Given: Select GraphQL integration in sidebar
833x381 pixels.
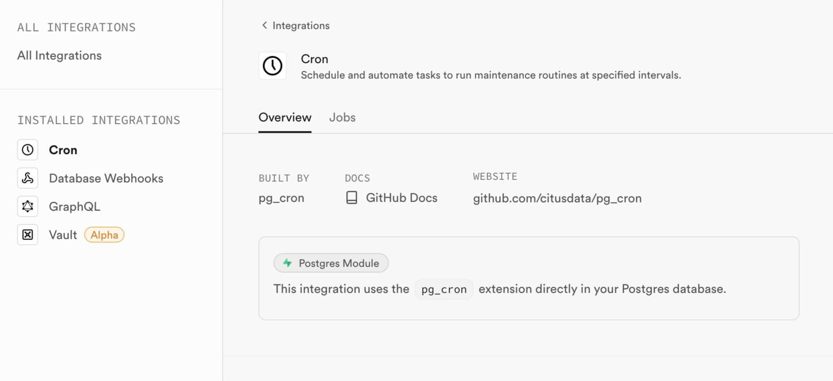Looking at the screenshot, I should click(74, 206).
